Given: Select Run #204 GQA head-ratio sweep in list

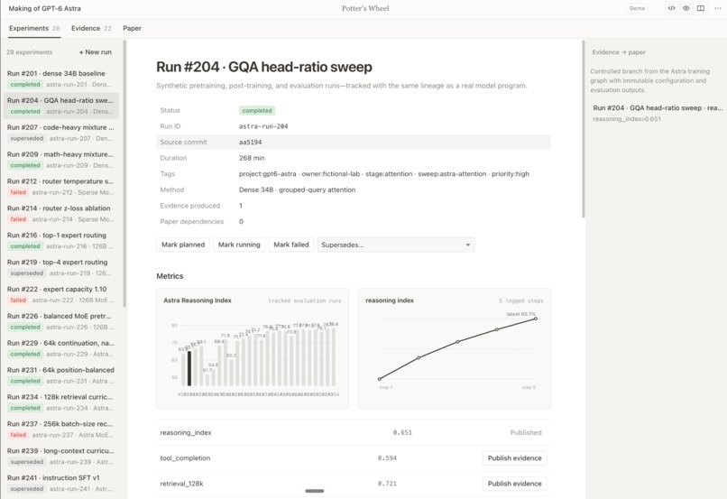Looking at the screenshot, I should click(60, 106).
